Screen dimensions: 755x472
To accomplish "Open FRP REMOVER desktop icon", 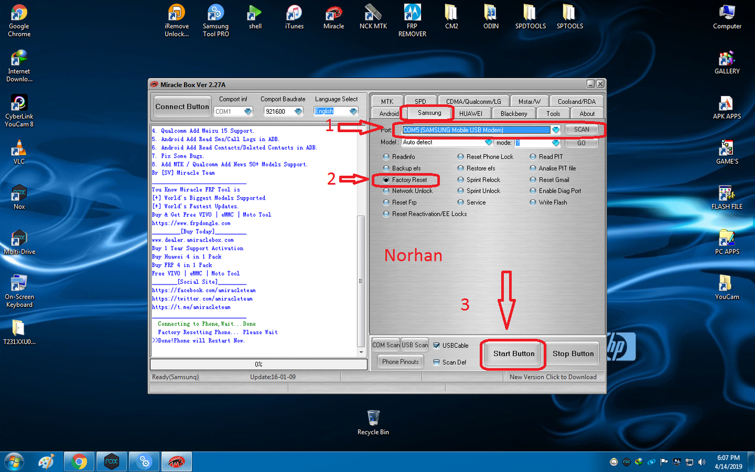I will (x=412, y=21).
